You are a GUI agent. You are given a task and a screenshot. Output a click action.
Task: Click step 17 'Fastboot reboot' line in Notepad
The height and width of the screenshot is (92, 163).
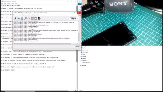click(x=33, y=61)
